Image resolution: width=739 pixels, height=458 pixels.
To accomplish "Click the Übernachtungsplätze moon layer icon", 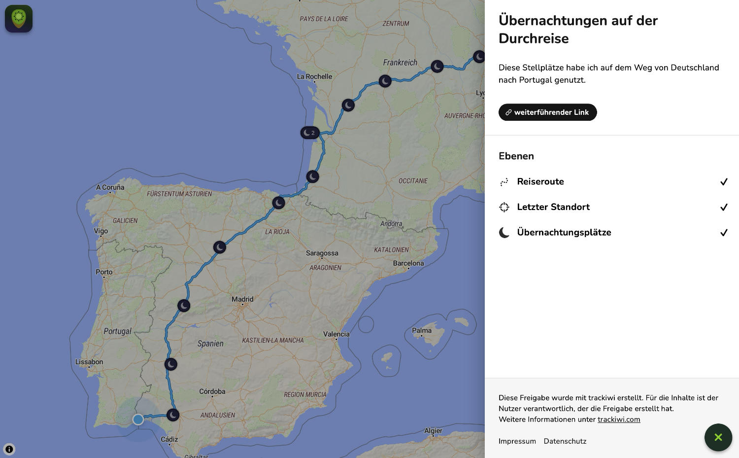I will (504, 233).
